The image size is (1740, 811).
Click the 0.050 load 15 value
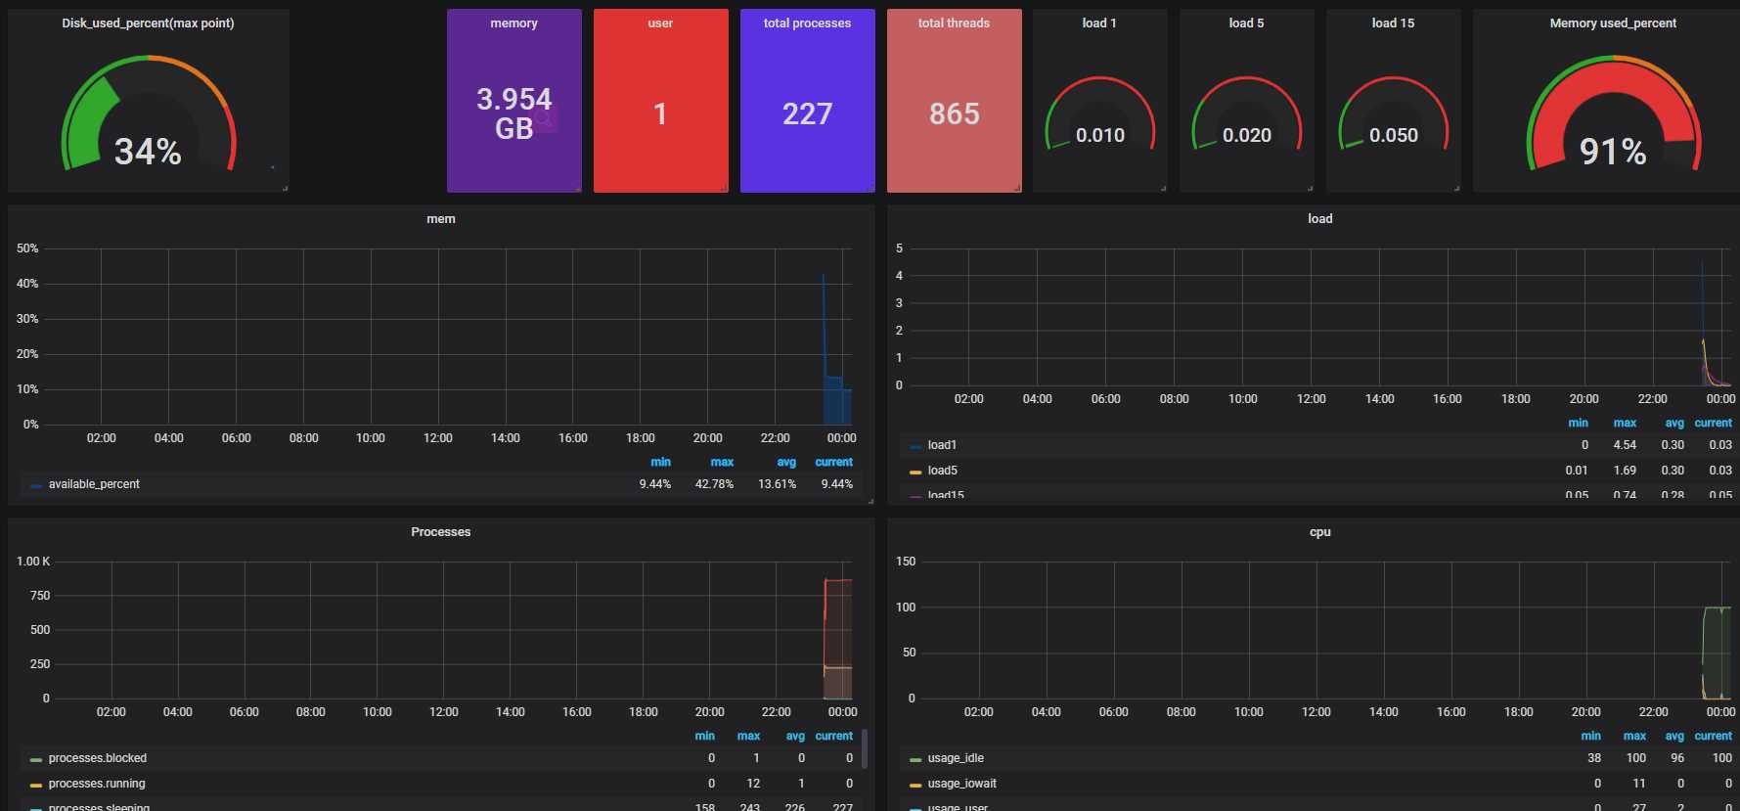[x=1394, y=135]
